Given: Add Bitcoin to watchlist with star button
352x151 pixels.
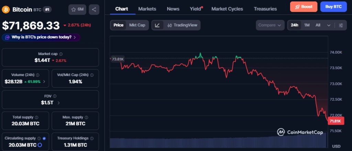Looking at the screenshot, I should click(x=77, y=10).
